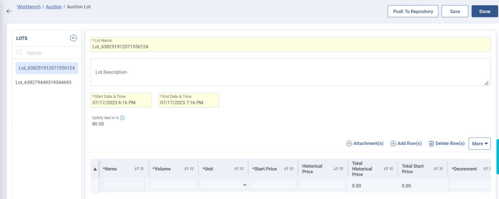Click the Items column sort icon
The height and width of the screenshot is (199, 499).
pyautogui.click(x=136, y=169)
